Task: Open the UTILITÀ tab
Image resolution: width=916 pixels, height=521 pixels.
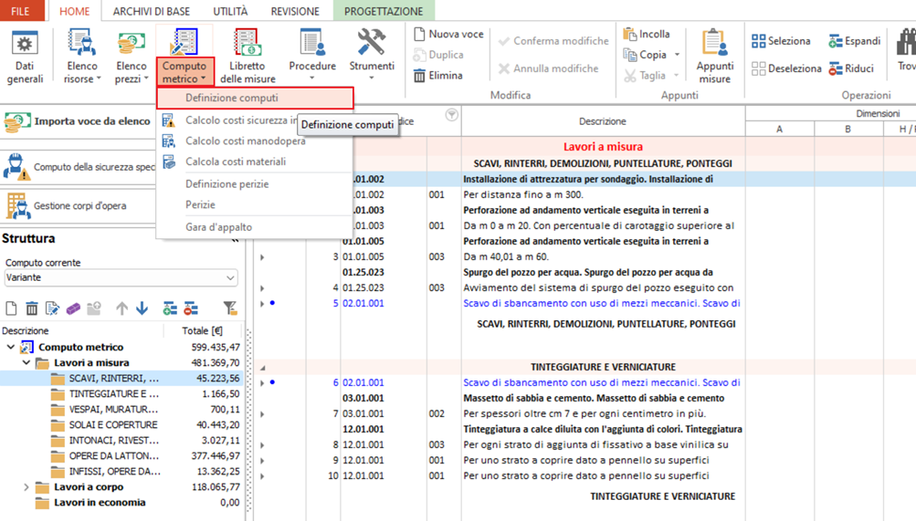Action: tap(229, 11)
